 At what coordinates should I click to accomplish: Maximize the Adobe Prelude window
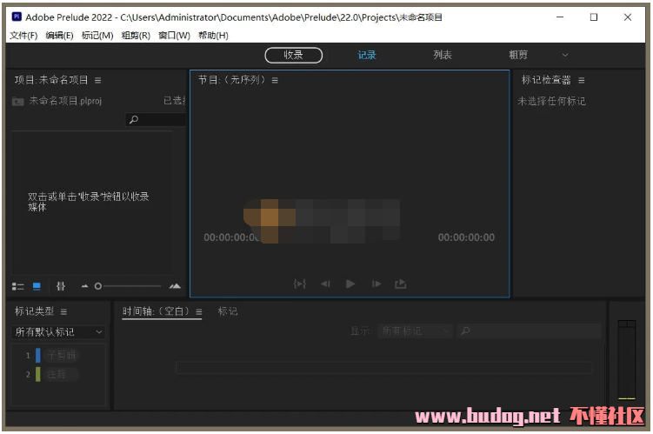coord(594,17)
